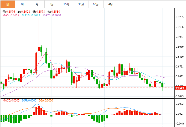Click the 0.9285 price axis label
This screenshot has width=186, height=127.
(180, 17)
